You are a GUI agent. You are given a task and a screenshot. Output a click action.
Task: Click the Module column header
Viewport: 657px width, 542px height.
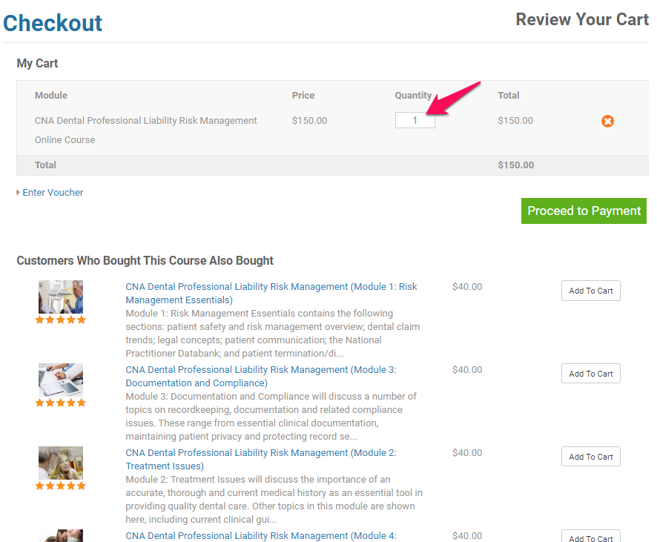click(50, 95)
